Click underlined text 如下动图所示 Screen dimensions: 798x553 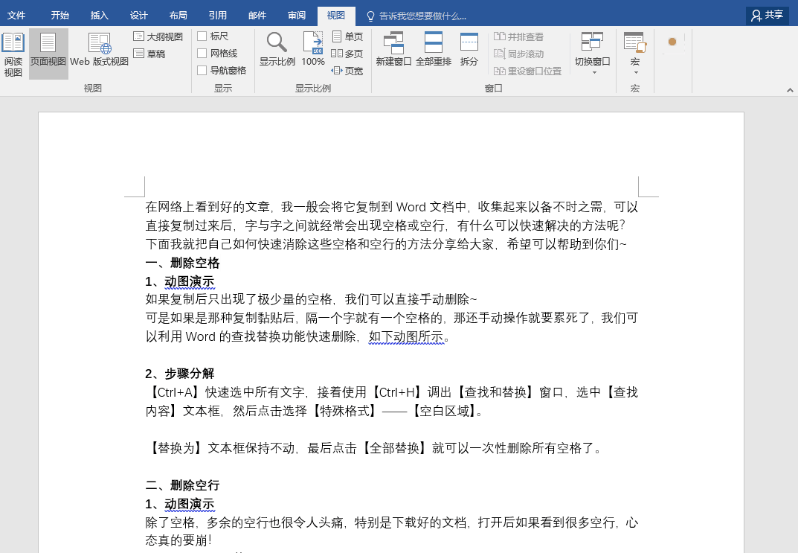point(406,336)
